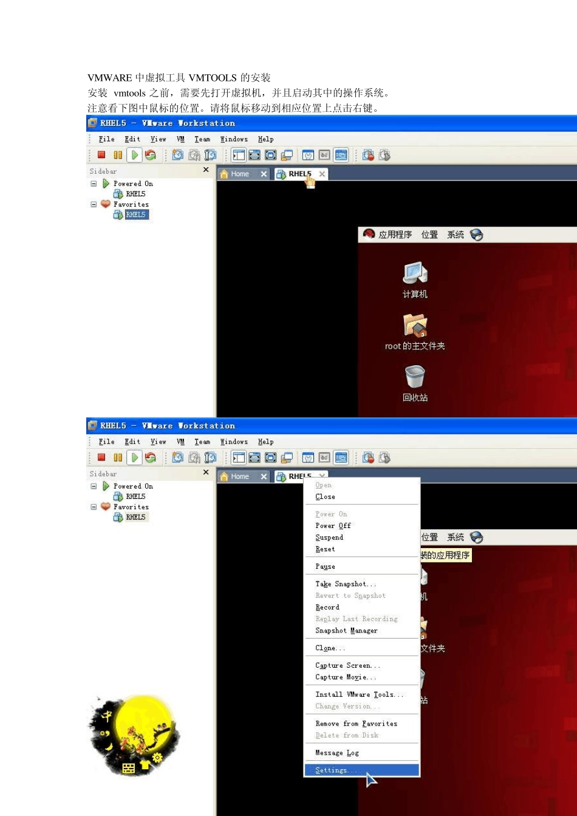Click the Full Screen icon in the window showing the context menu
Screen dimensions: 577x816
click(x=270, y=458)
